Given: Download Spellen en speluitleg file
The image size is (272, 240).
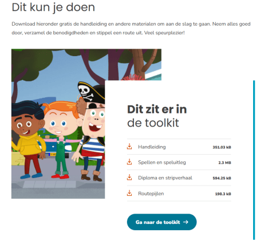Looking at the screenshot, I should coord(162,163).
